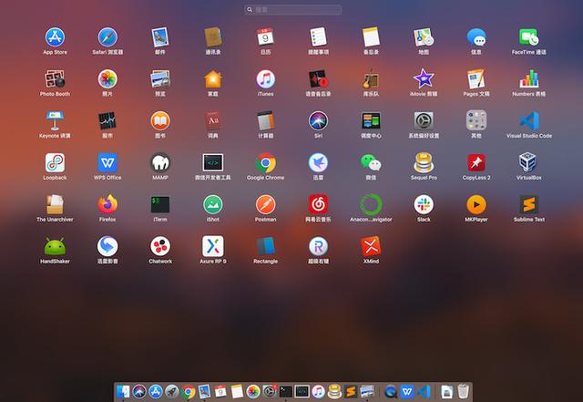Image resolution: width=583 pixels, height=402 pixels.
Task: Launch WPS Office from Launchpad grid
Action: 107,162
